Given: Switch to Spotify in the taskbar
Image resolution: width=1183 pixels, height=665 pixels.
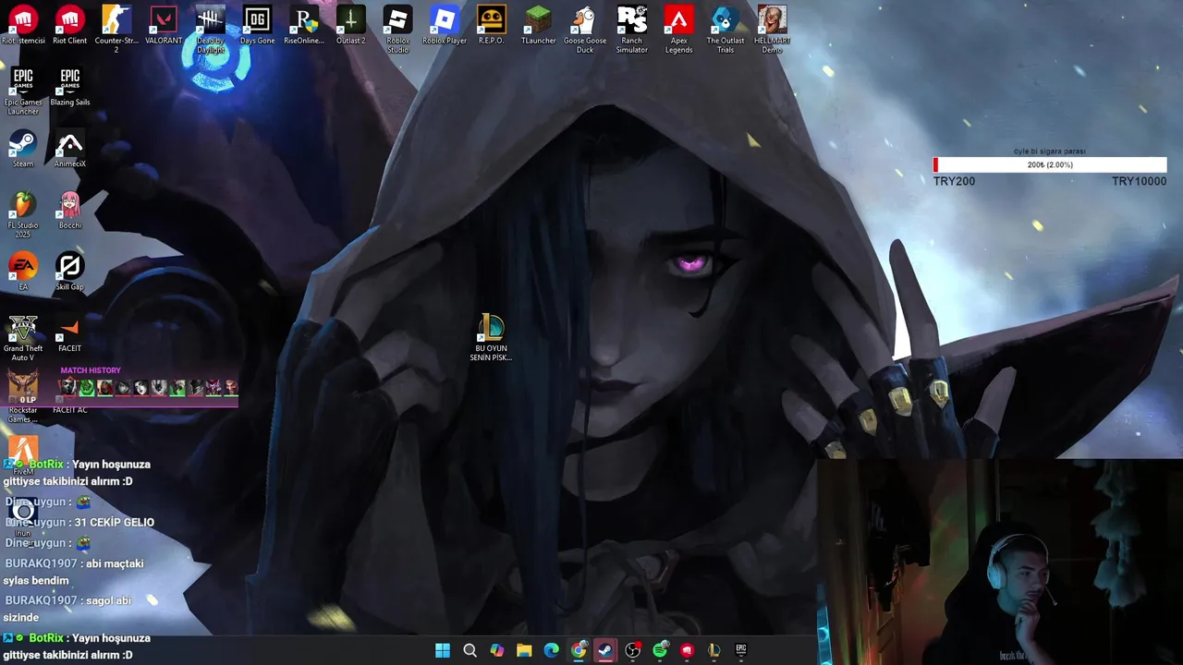Looking at the screenshot, I should 660,650.
